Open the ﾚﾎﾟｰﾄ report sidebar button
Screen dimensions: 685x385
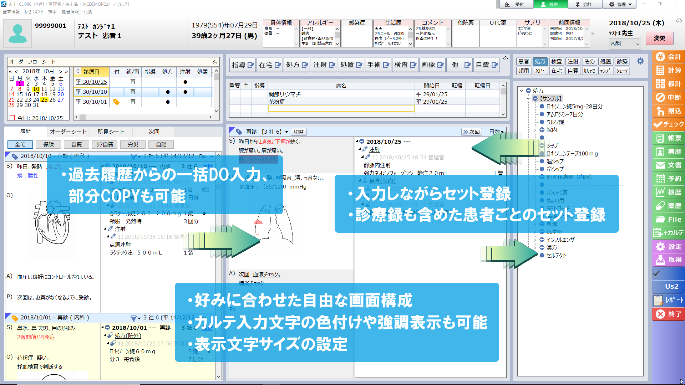pos(669,300)
